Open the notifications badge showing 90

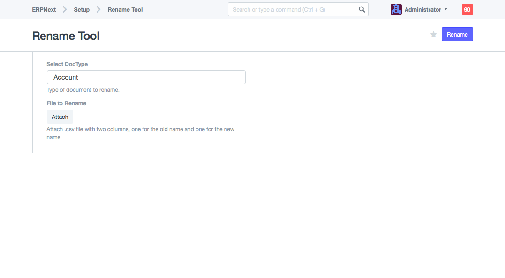[x=467, y=9]
